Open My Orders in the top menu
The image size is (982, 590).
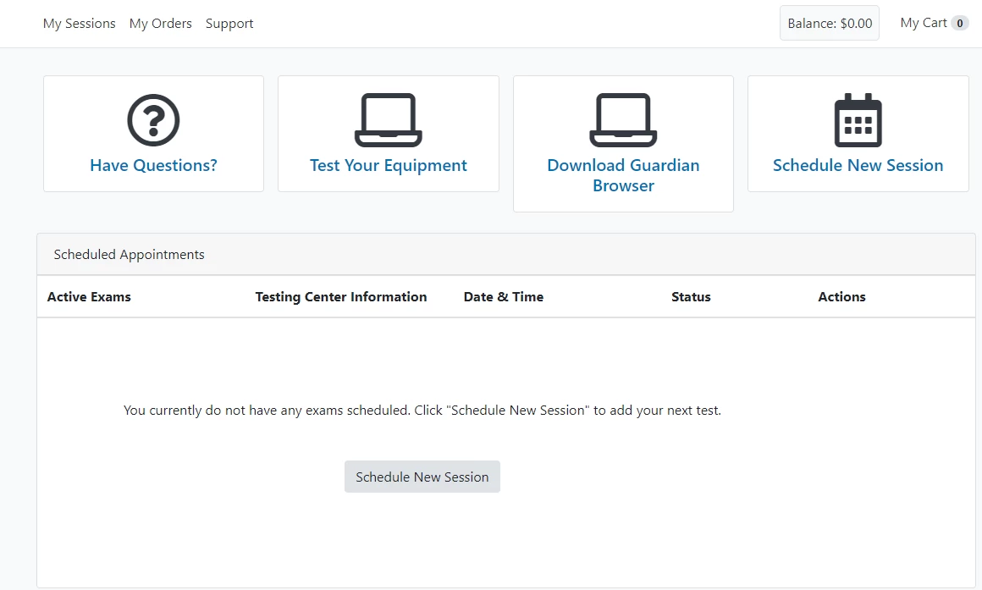161,24
